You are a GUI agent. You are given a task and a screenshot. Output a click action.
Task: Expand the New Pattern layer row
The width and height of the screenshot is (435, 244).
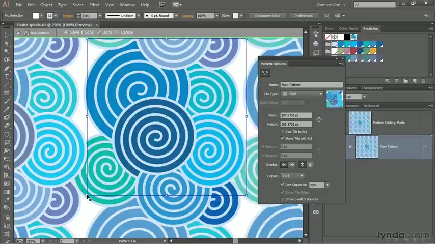(350, 147)
